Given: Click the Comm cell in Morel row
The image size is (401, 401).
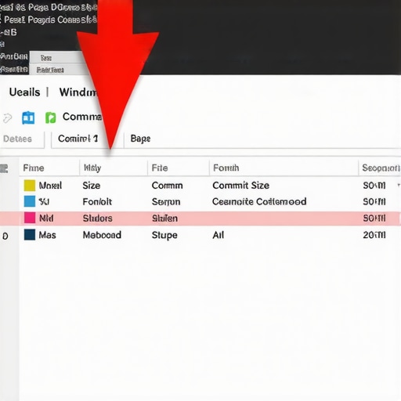Looking at the screenshot, I should click(167, 186).
